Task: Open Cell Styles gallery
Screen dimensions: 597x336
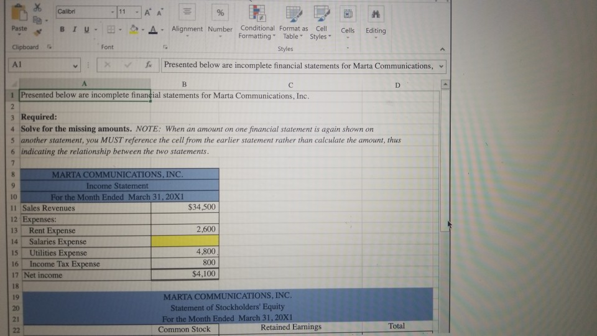Action: pos(321,22)
